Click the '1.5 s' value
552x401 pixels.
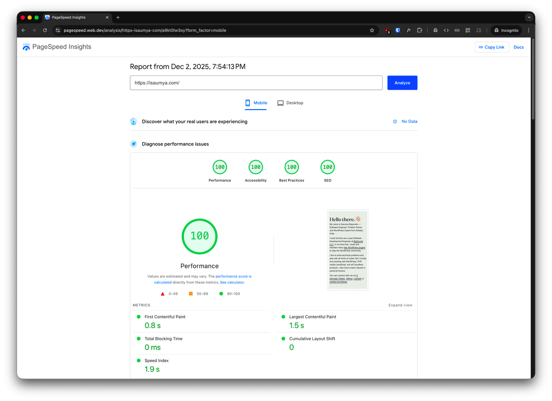point(297,325)
